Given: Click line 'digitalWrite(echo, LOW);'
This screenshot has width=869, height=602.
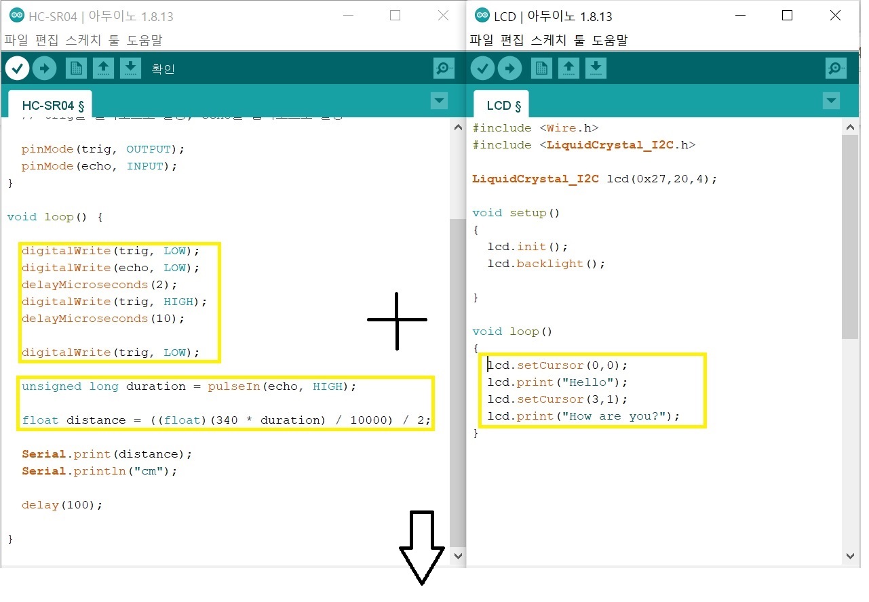Looking at the screenshot, I should click(x=111, y=268).
